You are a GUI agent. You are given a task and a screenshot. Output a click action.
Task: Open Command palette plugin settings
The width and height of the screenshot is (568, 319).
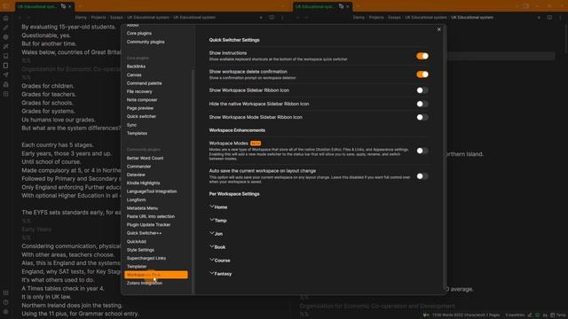click(x=144, y=83)
